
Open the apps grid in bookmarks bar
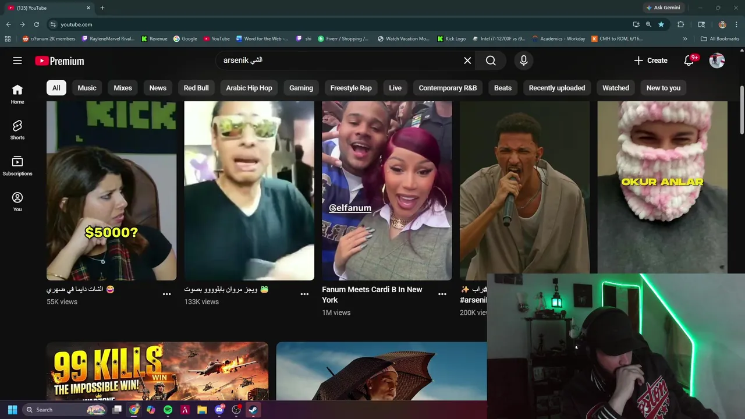point(8,39)
